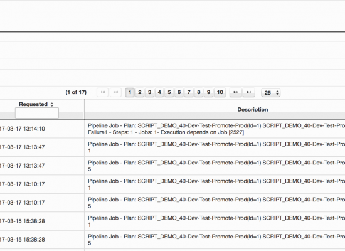345x251 pixels.
Task: Navigate to page 9
Action: tap(208, 92)
